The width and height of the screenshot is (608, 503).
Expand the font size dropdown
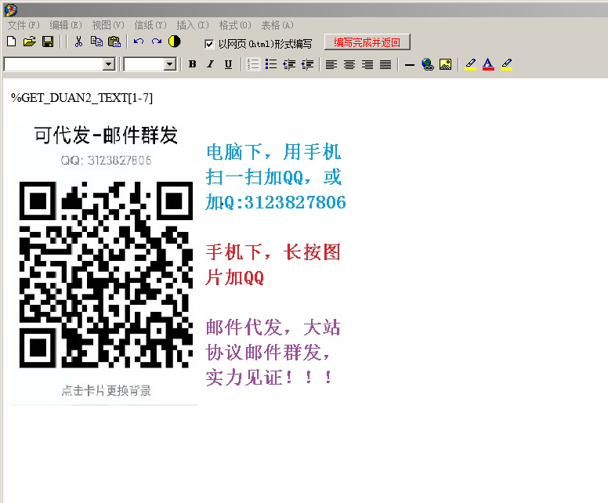click(x=170, y=64)
